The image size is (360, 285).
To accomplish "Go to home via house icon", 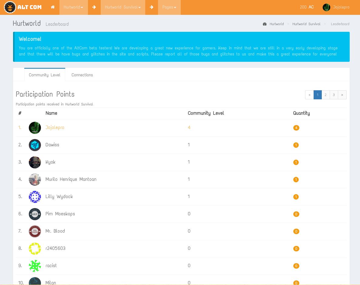I will [53, 7].
